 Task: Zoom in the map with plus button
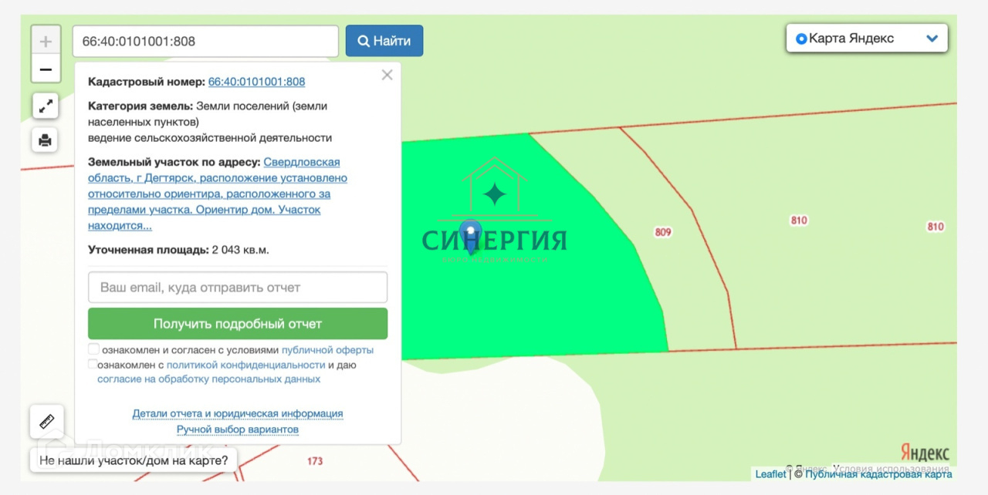[46, 41]
